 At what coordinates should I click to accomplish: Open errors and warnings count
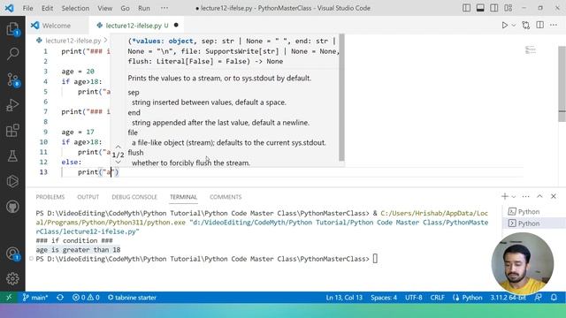click(x=86, y=298)
